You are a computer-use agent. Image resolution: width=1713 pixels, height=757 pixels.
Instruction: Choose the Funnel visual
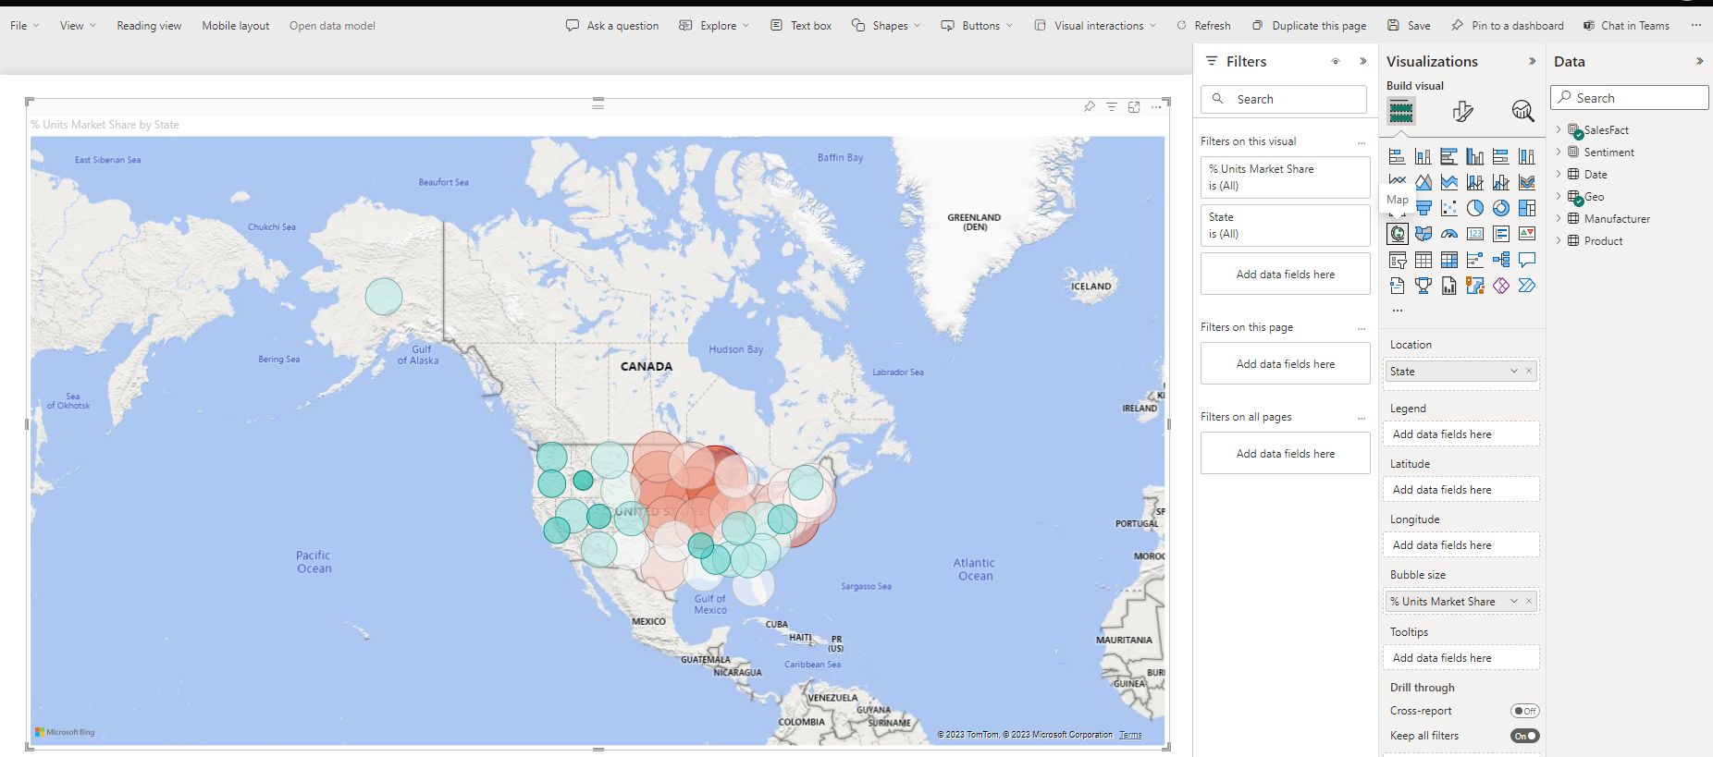pyautogui.click(x=1423, y=208)
